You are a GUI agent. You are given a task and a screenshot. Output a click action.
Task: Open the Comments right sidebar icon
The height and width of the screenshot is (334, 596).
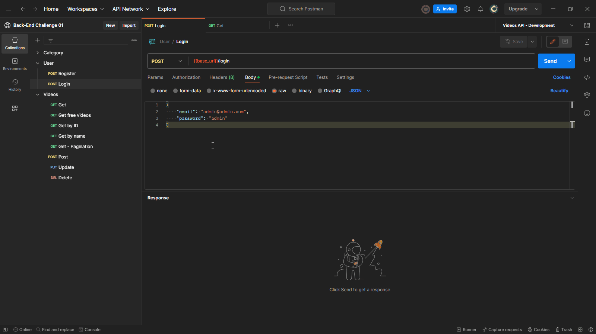(587, 60)
